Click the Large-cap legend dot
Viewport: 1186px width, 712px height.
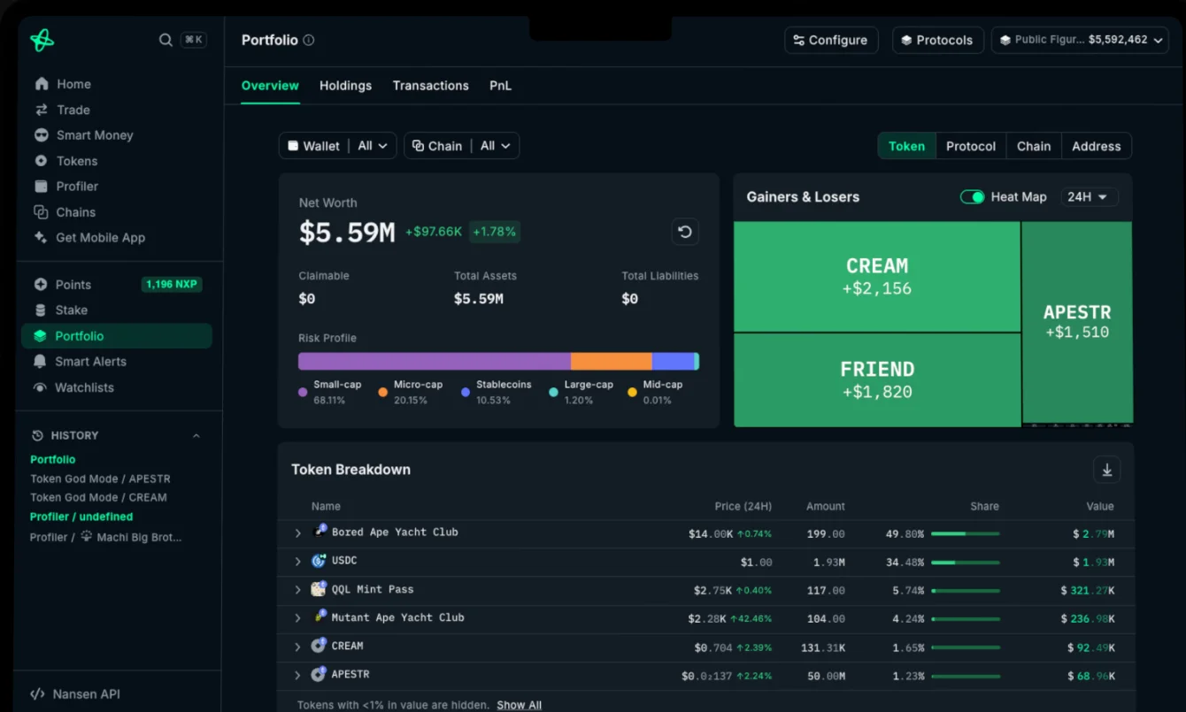pos(553,392)
